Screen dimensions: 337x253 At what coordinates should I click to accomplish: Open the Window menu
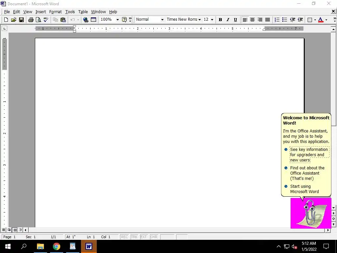[98, 12]
